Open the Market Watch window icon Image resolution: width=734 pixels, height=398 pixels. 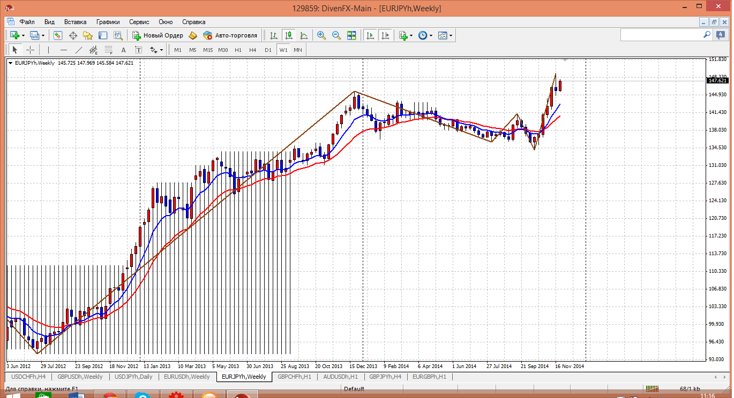pos(58,35)
